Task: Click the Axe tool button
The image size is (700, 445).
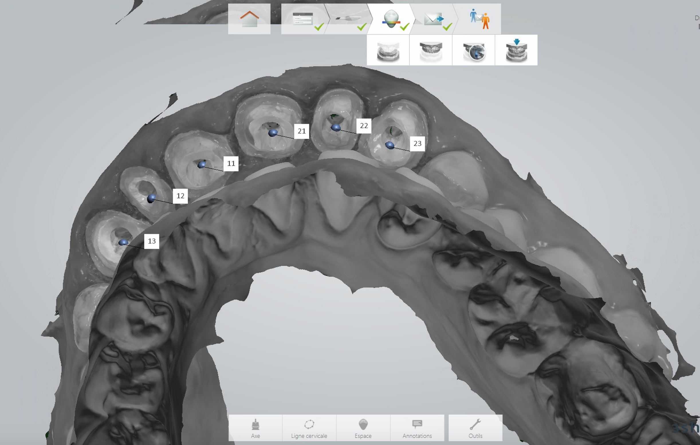Action: click(255, 428)
